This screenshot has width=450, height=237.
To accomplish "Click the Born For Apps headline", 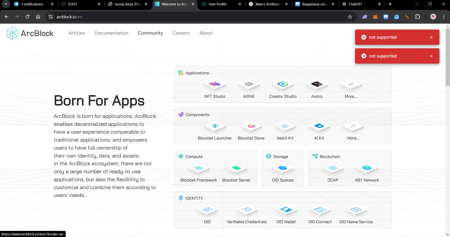I will [x=99, y=101].
